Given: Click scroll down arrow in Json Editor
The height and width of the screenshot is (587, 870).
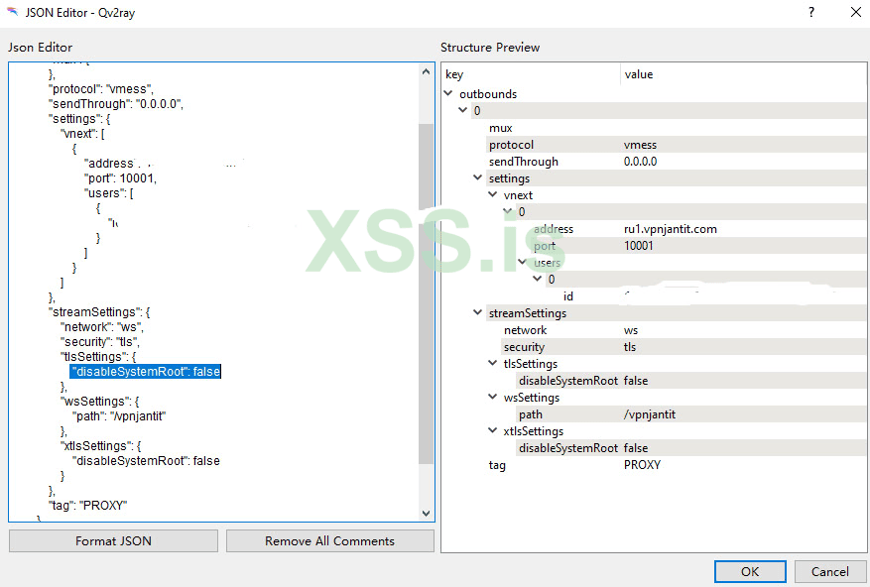Looking at the screenshot, I should [427, 514].
